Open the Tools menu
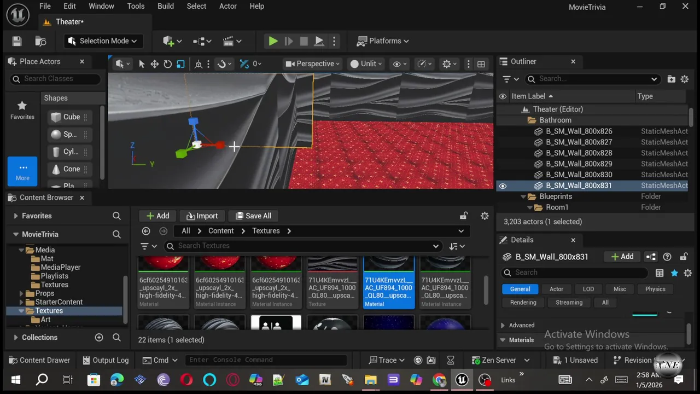700x394 pixels. [x=136, y=6]
